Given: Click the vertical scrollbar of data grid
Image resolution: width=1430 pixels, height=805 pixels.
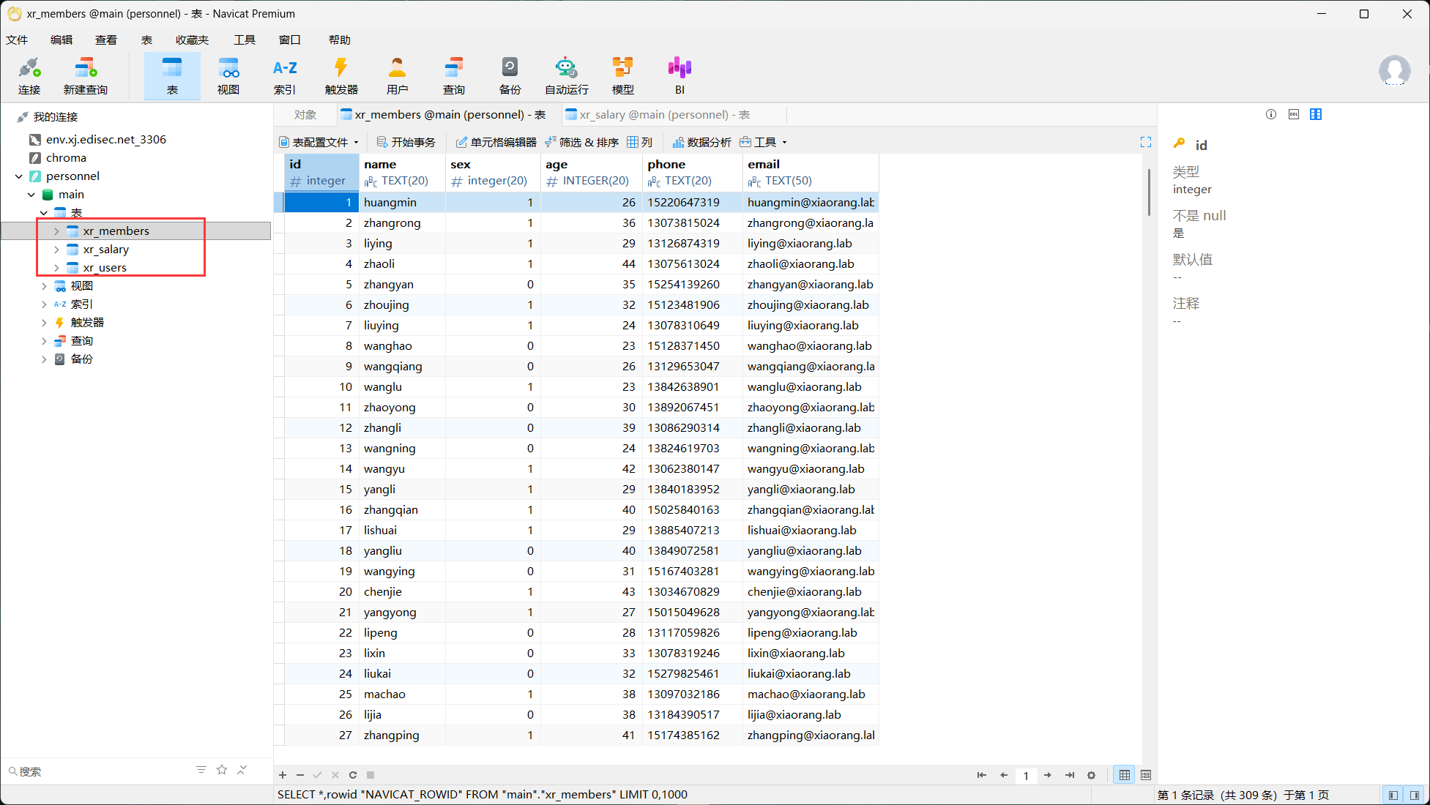Looking at the screenshot, I should coord(1148,193).
